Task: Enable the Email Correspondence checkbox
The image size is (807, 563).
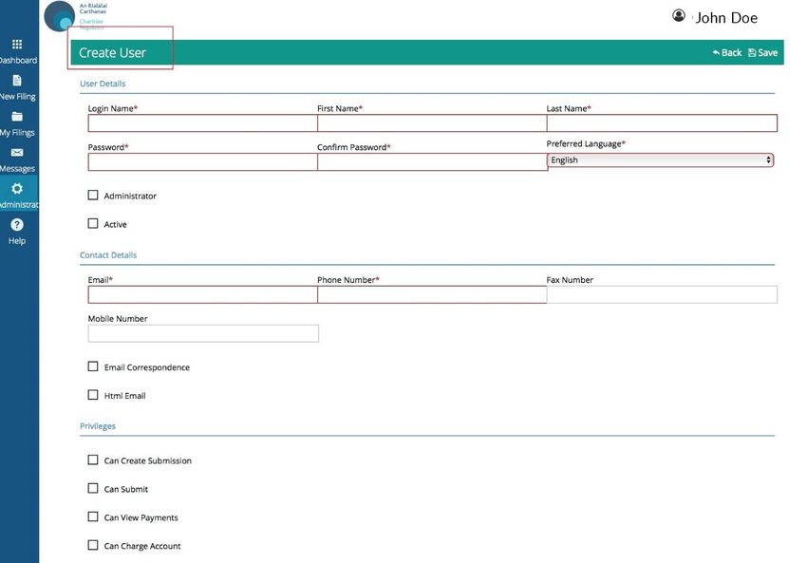Action: pyautogui.click(x=93, y=366)
